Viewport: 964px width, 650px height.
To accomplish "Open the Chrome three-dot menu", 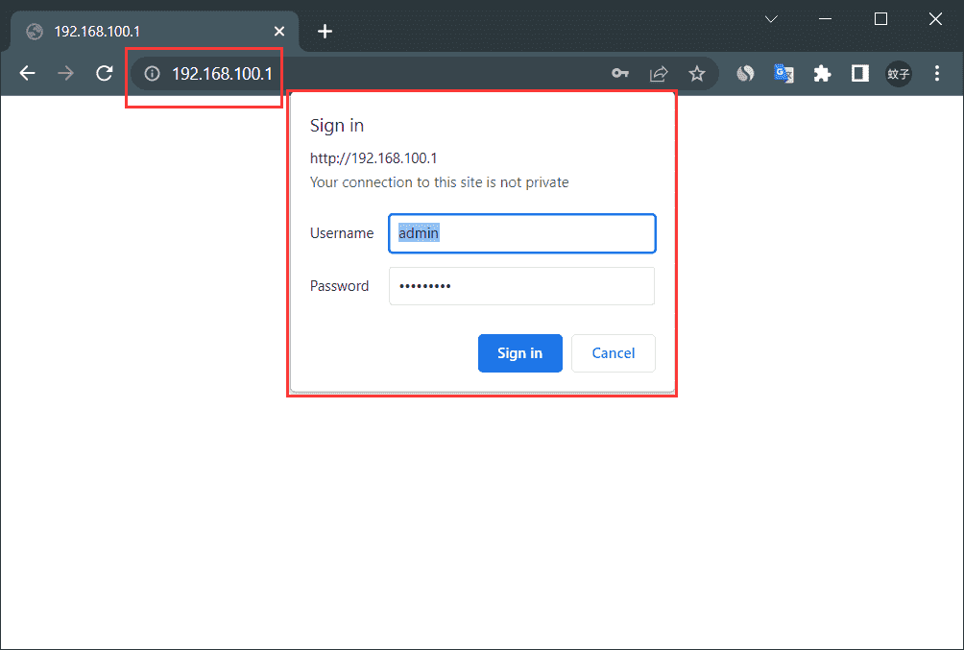I will click(x=937, y=74).
